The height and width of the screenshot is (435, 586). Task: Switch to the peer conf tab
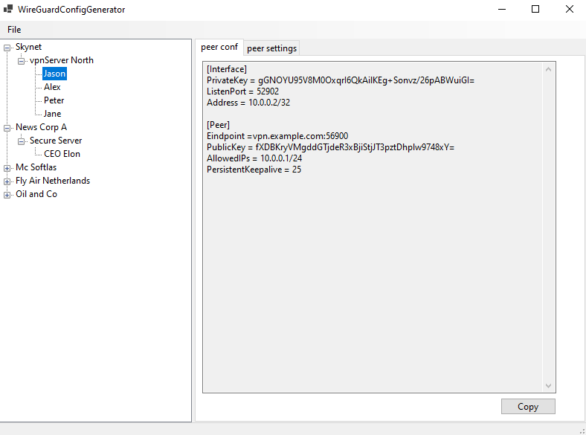(x=219, y=47)
